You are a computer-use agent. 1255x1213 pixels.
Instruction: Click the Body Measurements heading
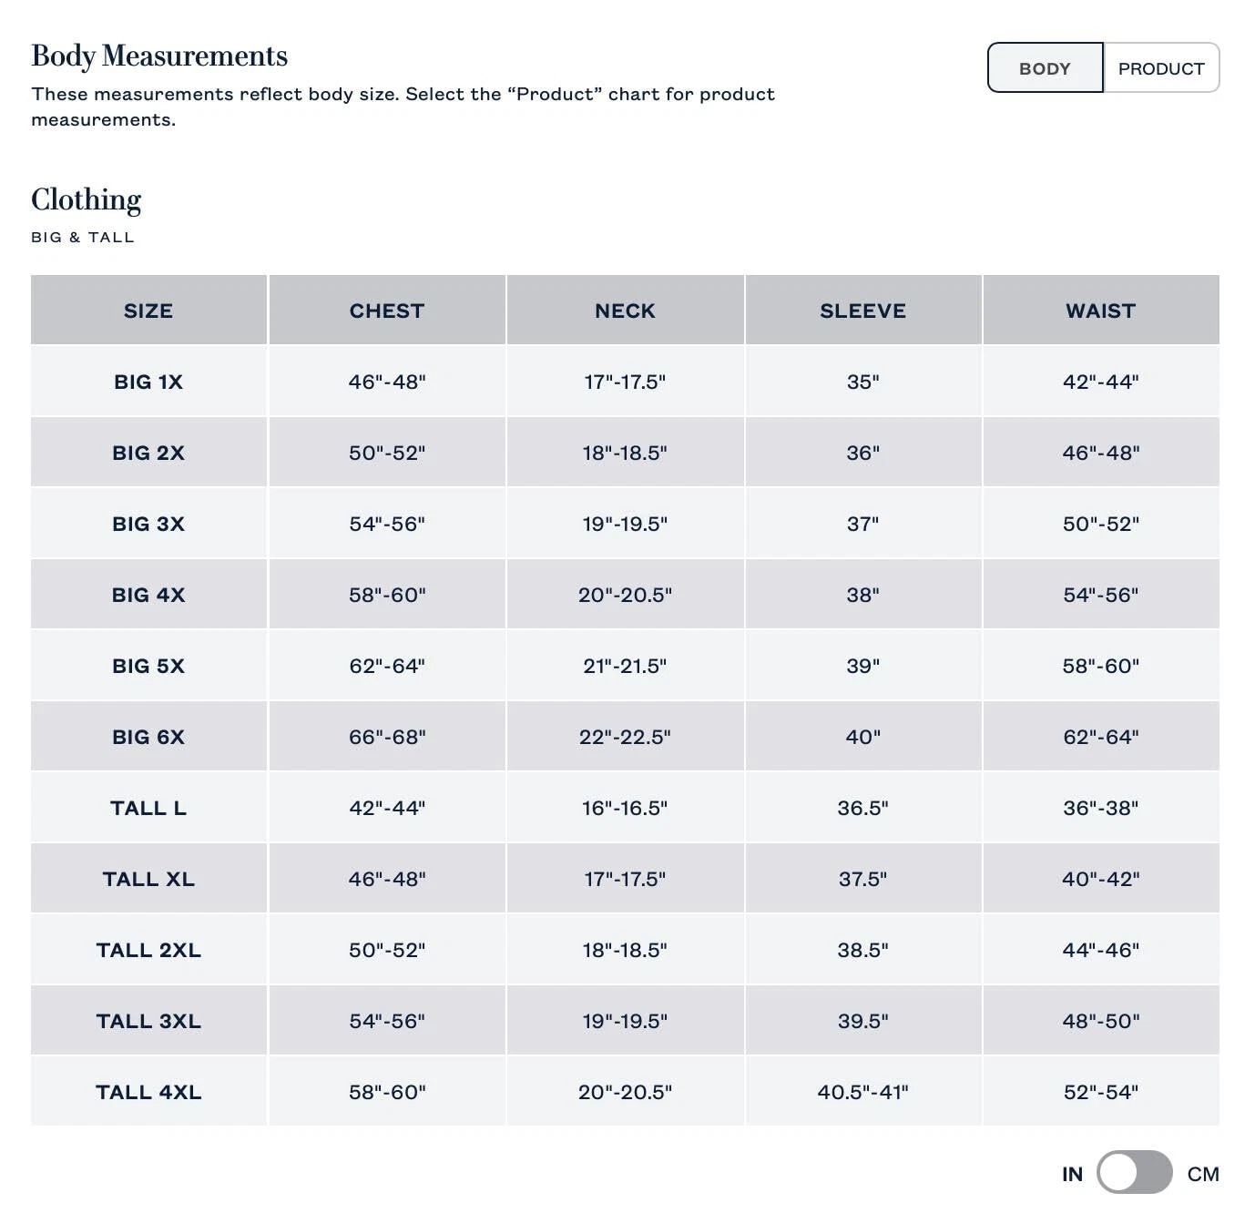[159, 56]
